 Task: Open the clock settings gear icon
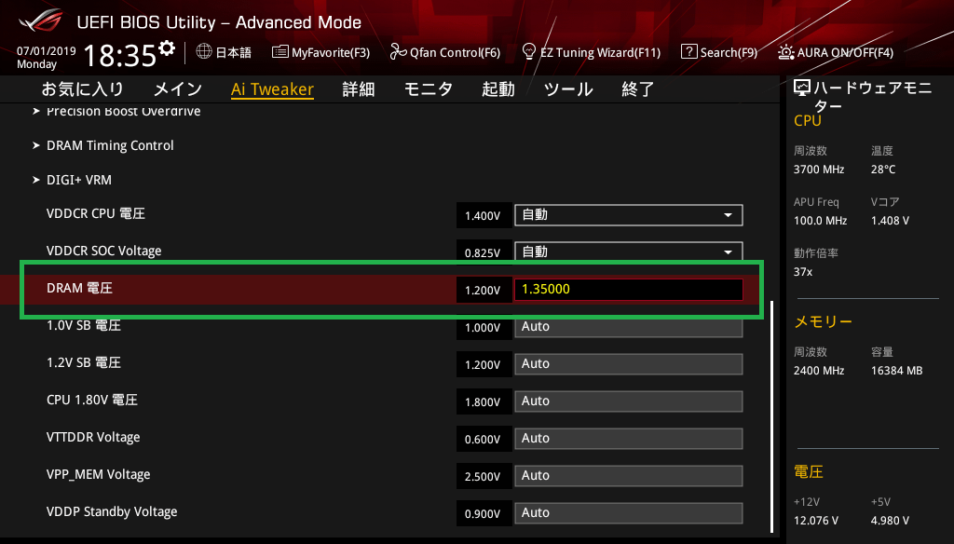[167, 48]
